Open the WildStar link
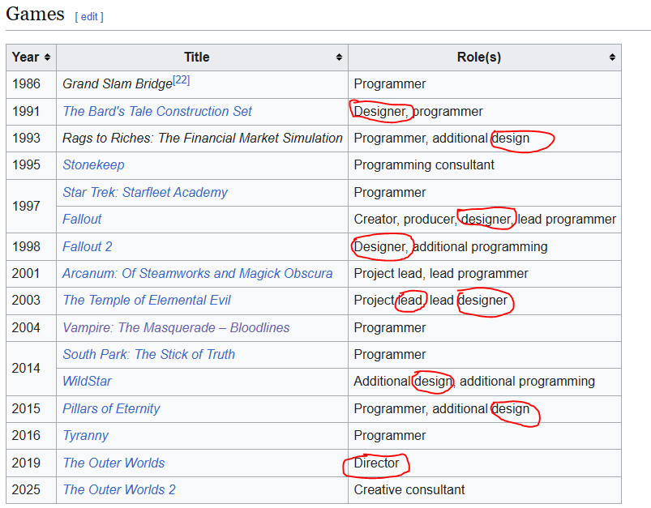Image resolution: width=651 pixels, height=508 pixels. tap(87, 381)
